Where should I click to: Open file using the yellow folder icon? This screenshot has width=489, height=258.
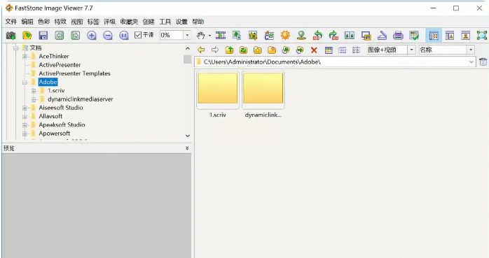pos(27,36)
